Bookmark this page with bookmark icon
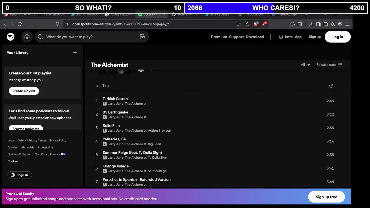370x208 pixels. 57,24
